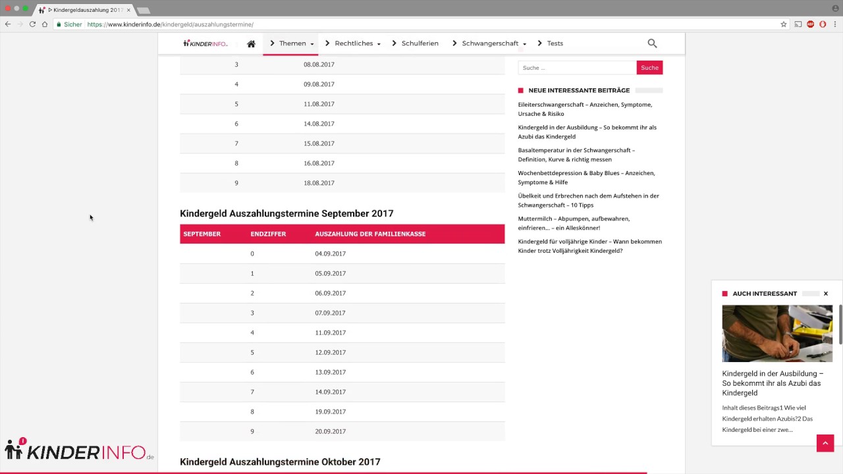Open the browser home page icon
843x474 pixels.
point(45,24)
